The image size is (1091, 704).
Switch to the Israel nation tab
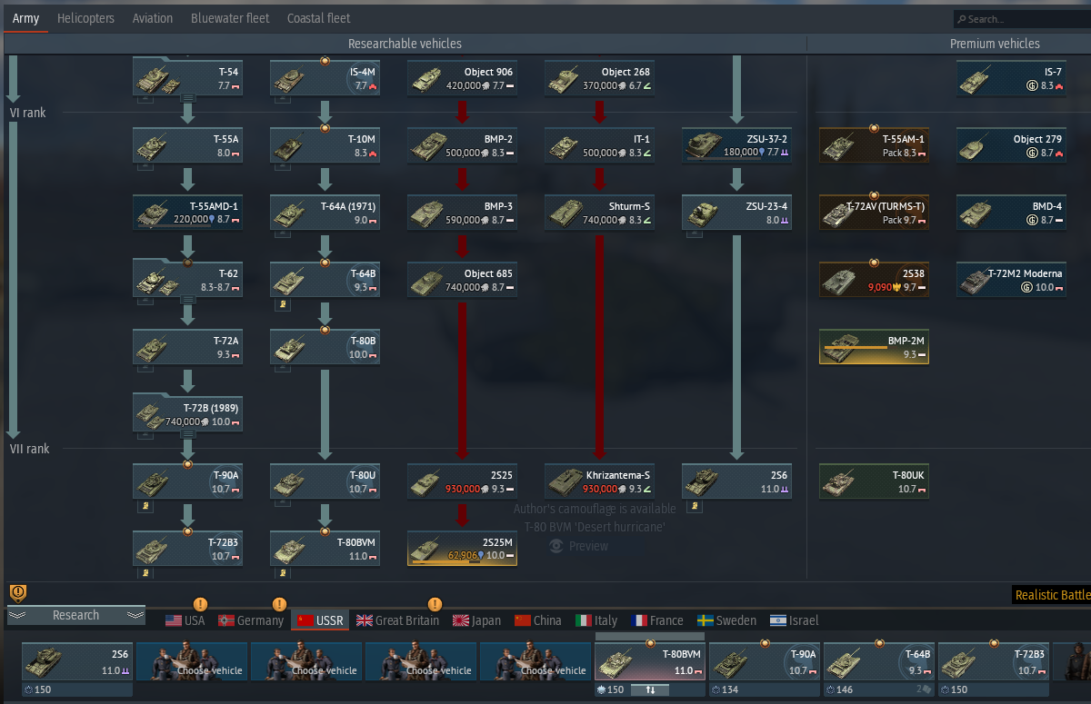(x=794, y=620)
